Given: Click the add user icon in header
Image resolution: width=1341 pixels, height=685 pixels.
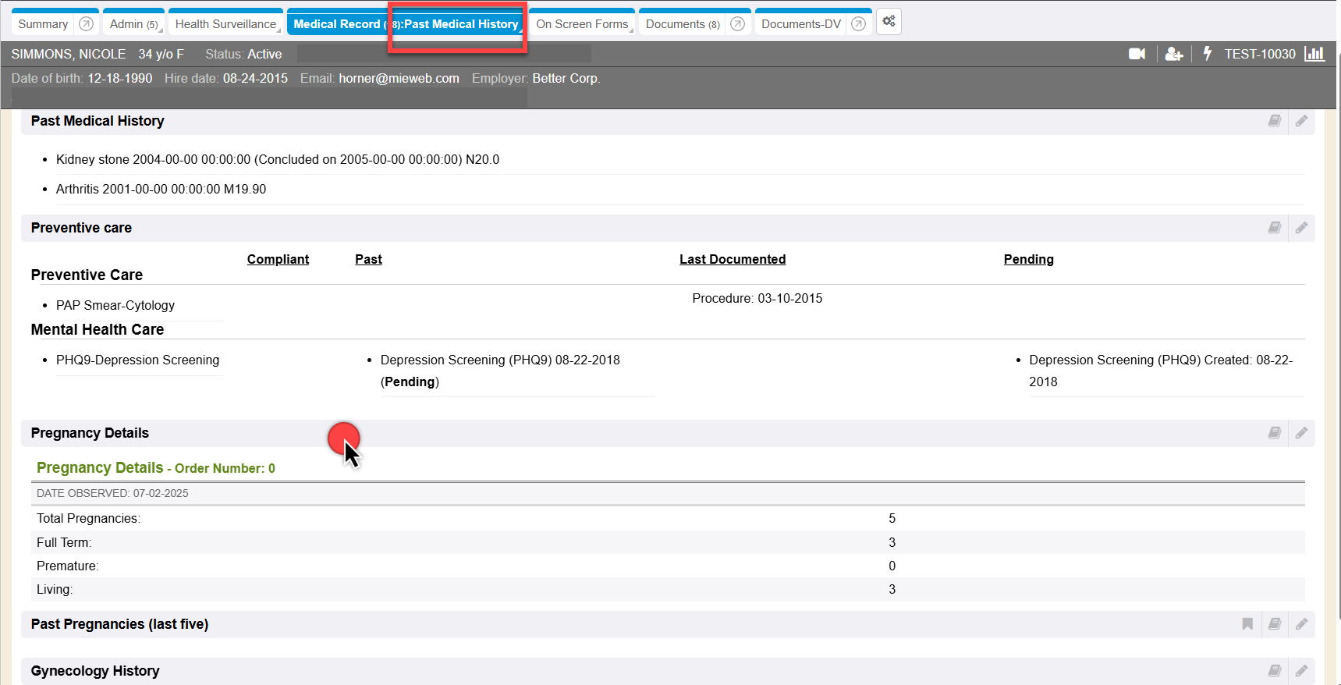Looking at the screenshot, I should 1173,54.
